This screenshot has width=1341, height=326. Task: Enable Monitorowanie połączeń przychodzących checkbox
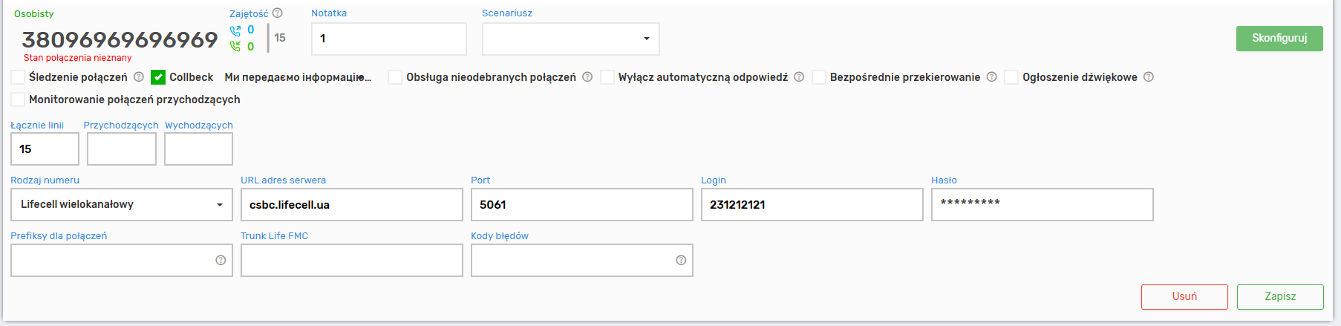[18, 100]
